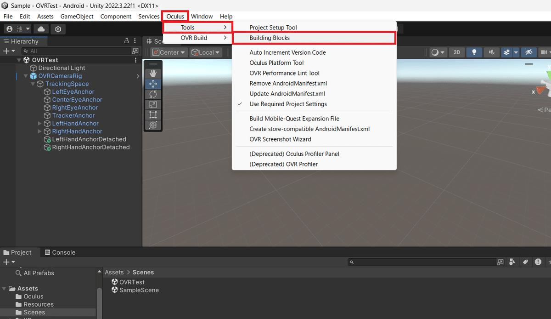Screen dimensions: 551x319
Task: Open the Hierarchy add (+) dropdown
Action: click(9, 51)
